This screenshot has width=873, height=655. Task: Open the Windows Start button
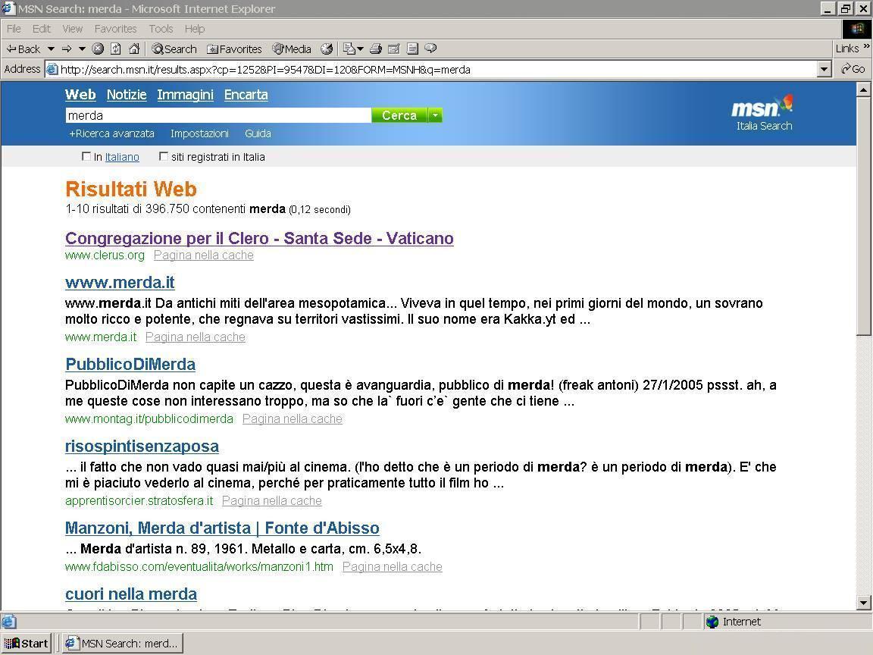27,644
